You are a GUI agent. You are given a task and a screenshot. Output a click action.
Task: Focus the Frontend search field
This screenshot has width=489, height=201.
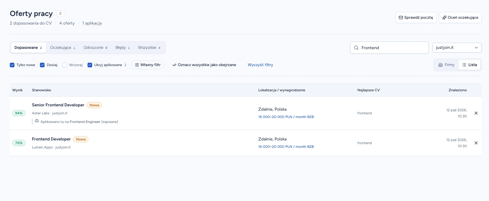389,48
